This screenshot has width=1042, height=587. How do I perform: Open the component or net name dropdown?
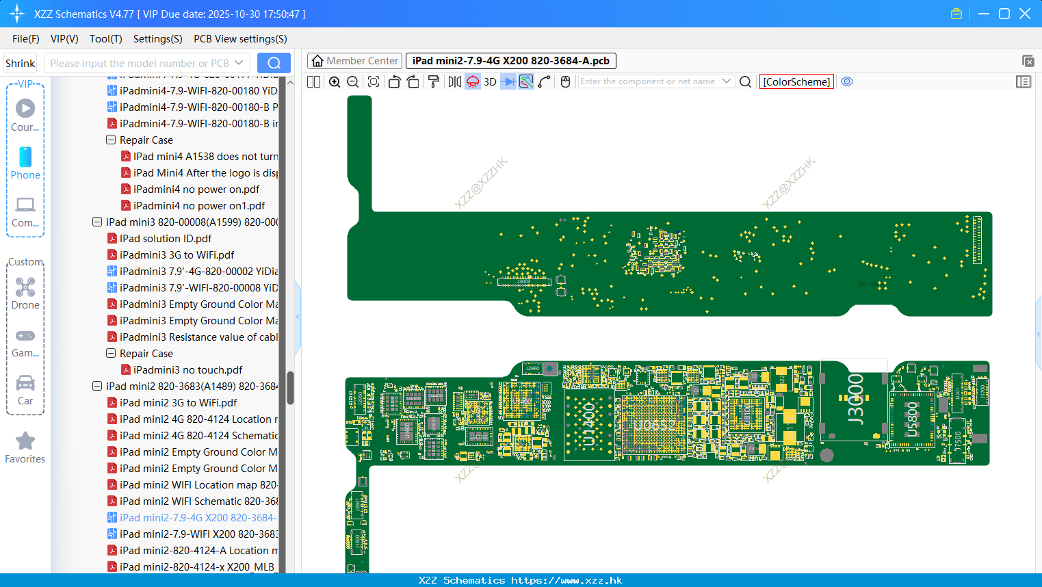pos(727,81)
